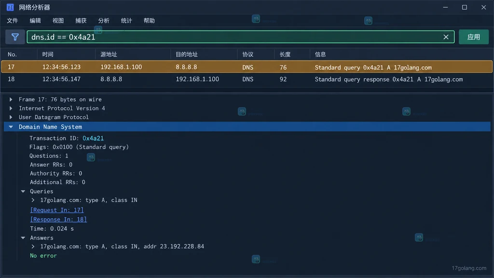Collapse the Queries section
The height and width of the screenshot is (278, 494).
[23, 191]
